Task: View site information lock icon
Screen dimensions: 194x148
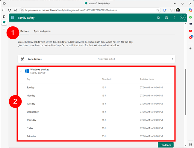Action: click(22, 10)
